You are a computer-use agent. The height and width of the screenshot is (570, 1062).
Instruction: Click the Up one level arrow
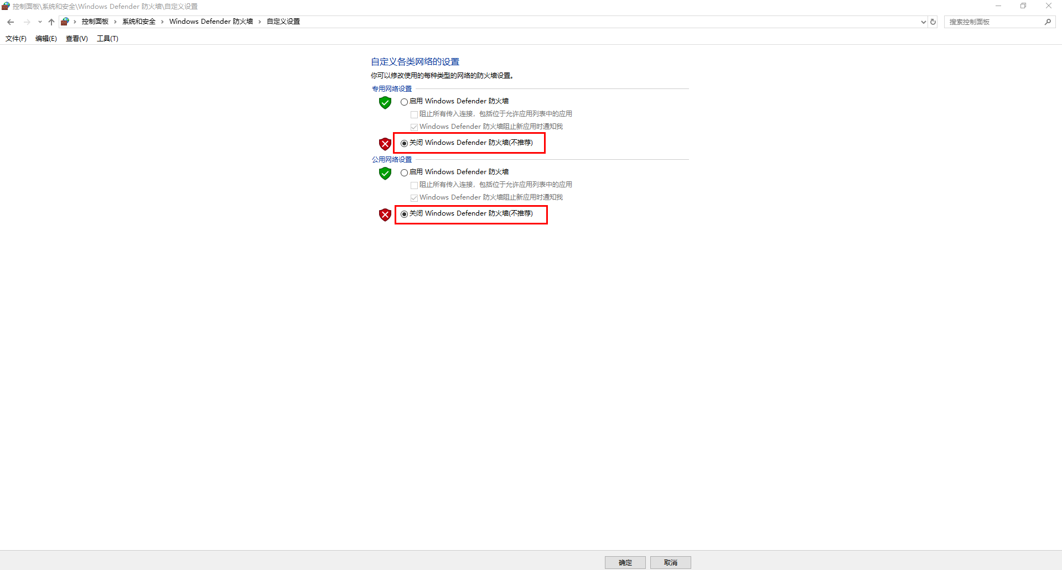(x=51, y=22)
